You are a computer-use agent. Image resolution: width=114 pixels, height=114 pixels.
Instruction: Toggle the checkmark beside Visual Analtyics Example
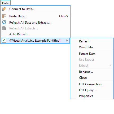4,41
